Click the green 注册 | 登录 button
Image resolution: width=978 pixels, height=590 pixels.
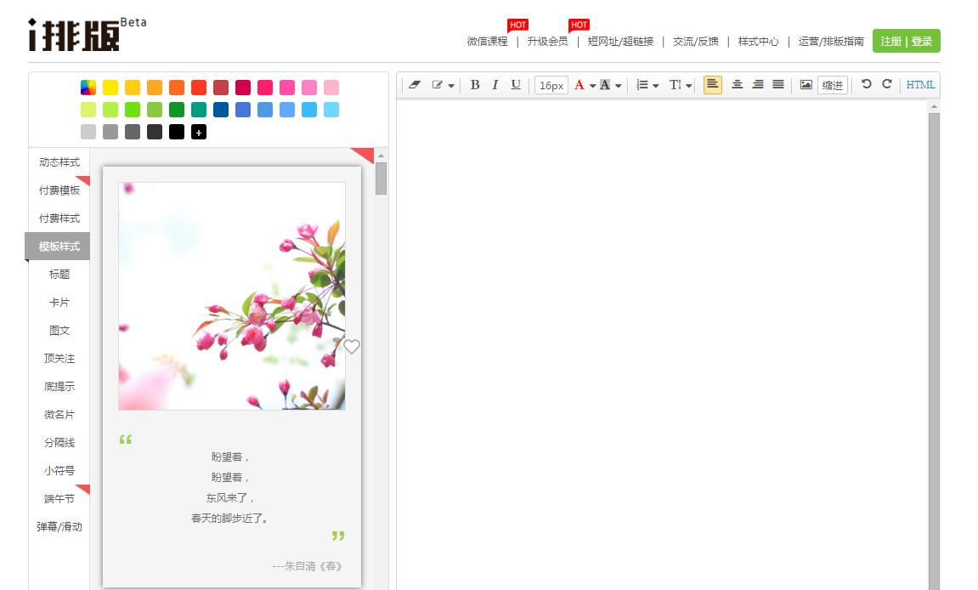click(x=906, y=41)
